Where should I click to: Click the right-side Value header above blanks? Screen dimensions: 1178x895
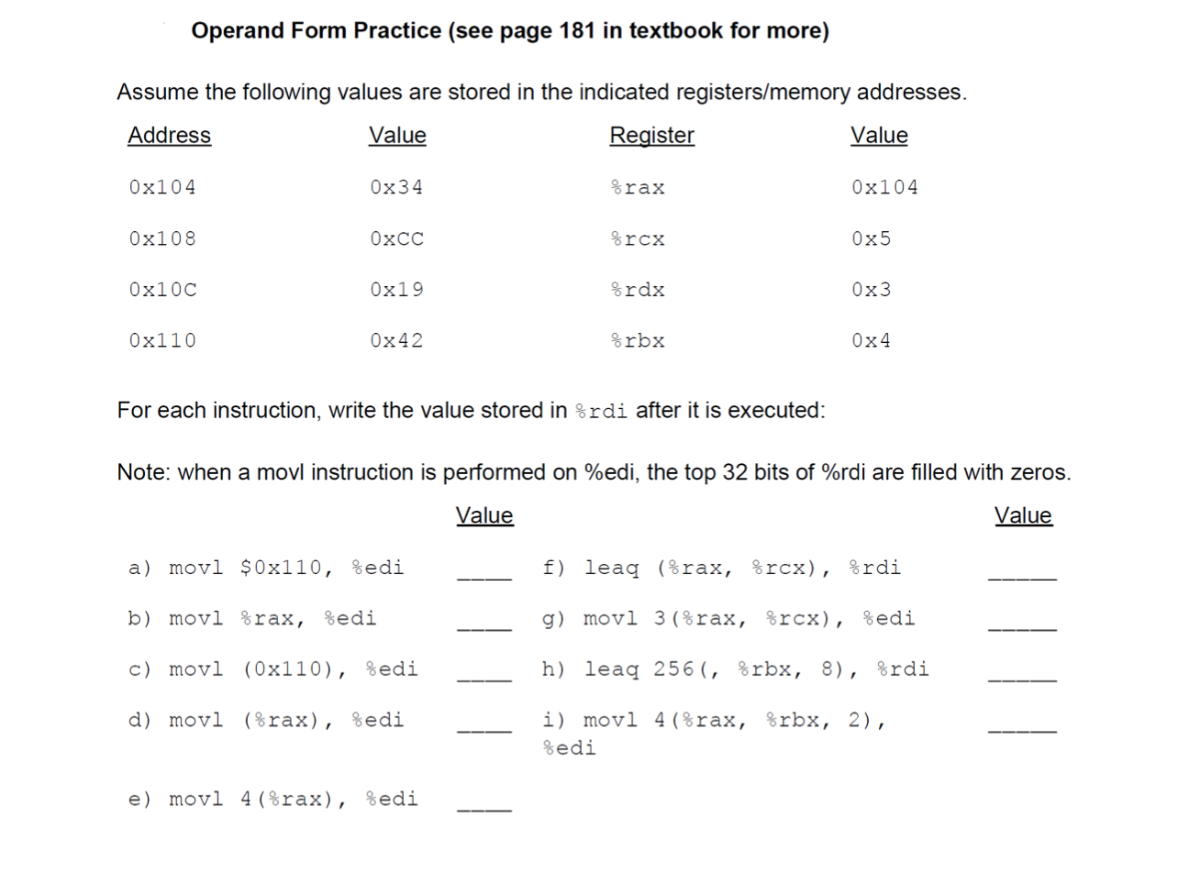[1023, 515]
